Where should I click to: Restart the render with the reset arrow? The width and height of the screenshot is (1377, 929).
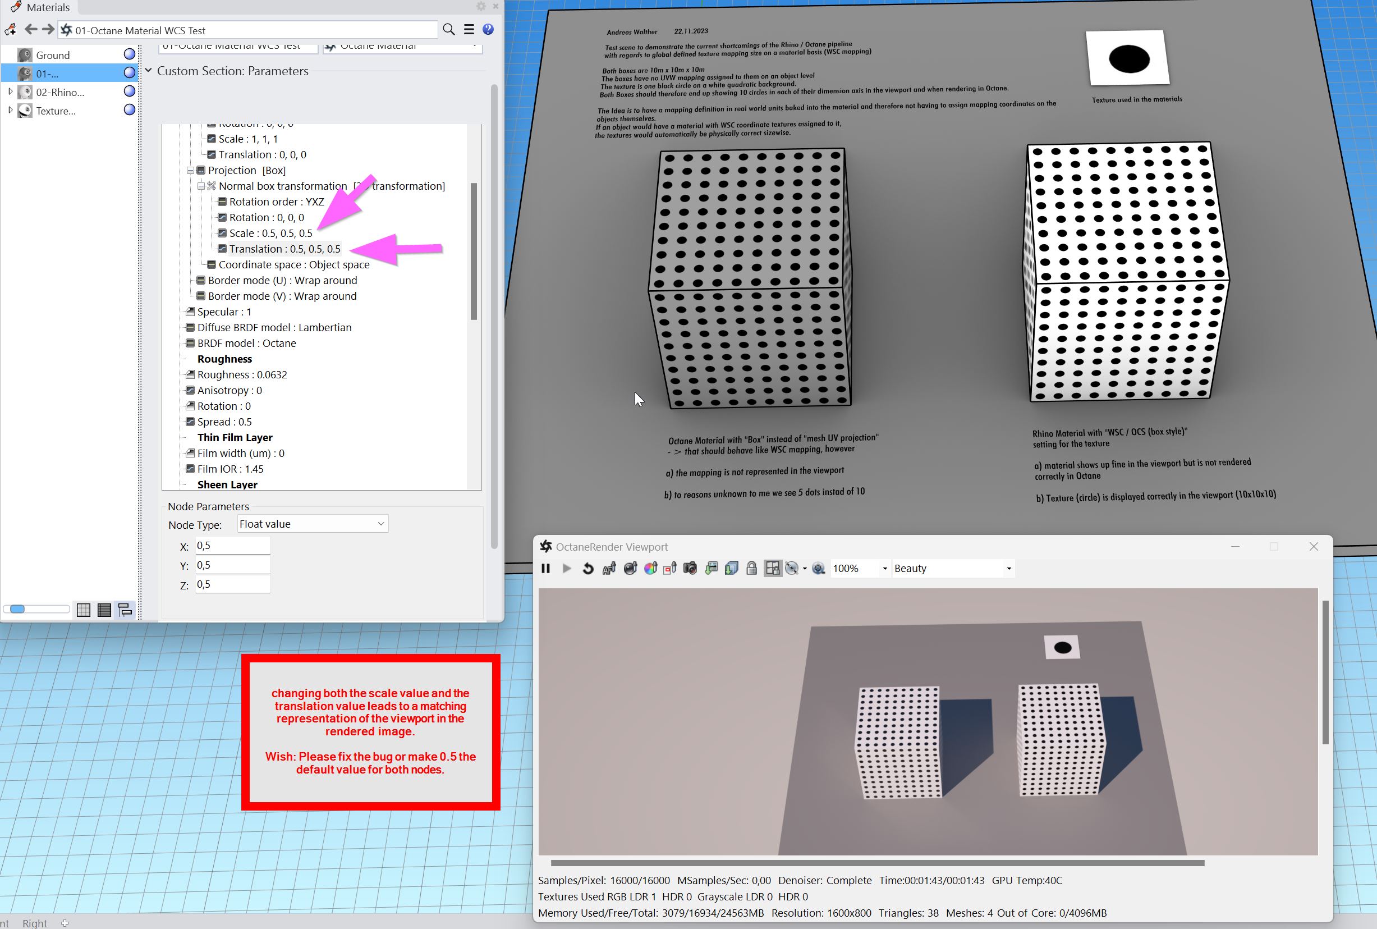pyautogui.click(x=587, y=568)
